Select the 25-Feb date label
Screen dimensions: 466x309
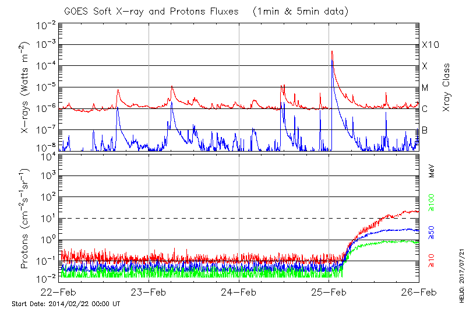[329, 293]
